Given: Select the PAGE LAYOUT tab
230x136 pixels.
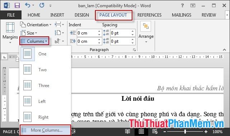Looking at the screenshot, I should (x=113, y=15).
